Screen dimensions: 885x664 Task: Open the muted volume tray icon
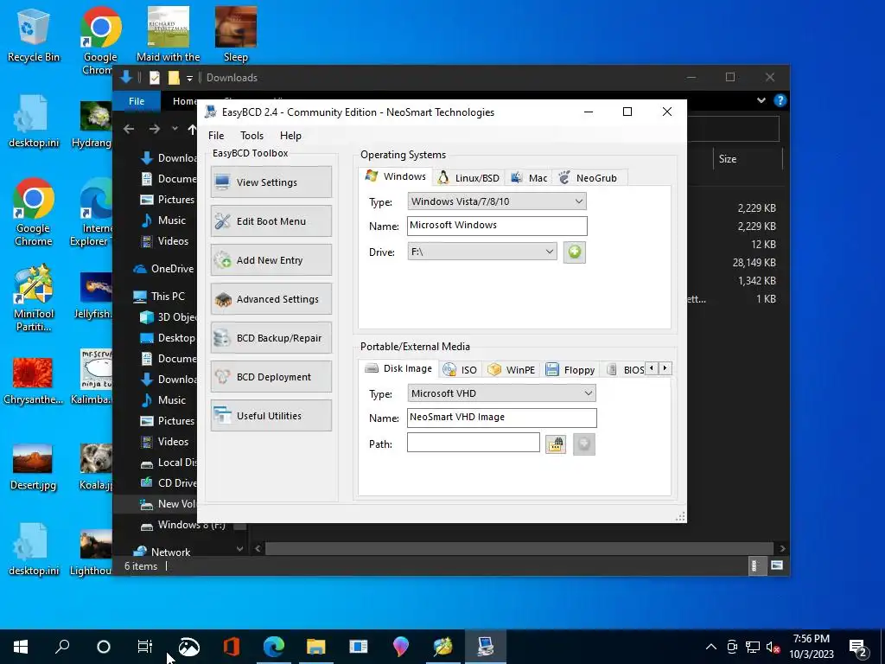point(774,647)
